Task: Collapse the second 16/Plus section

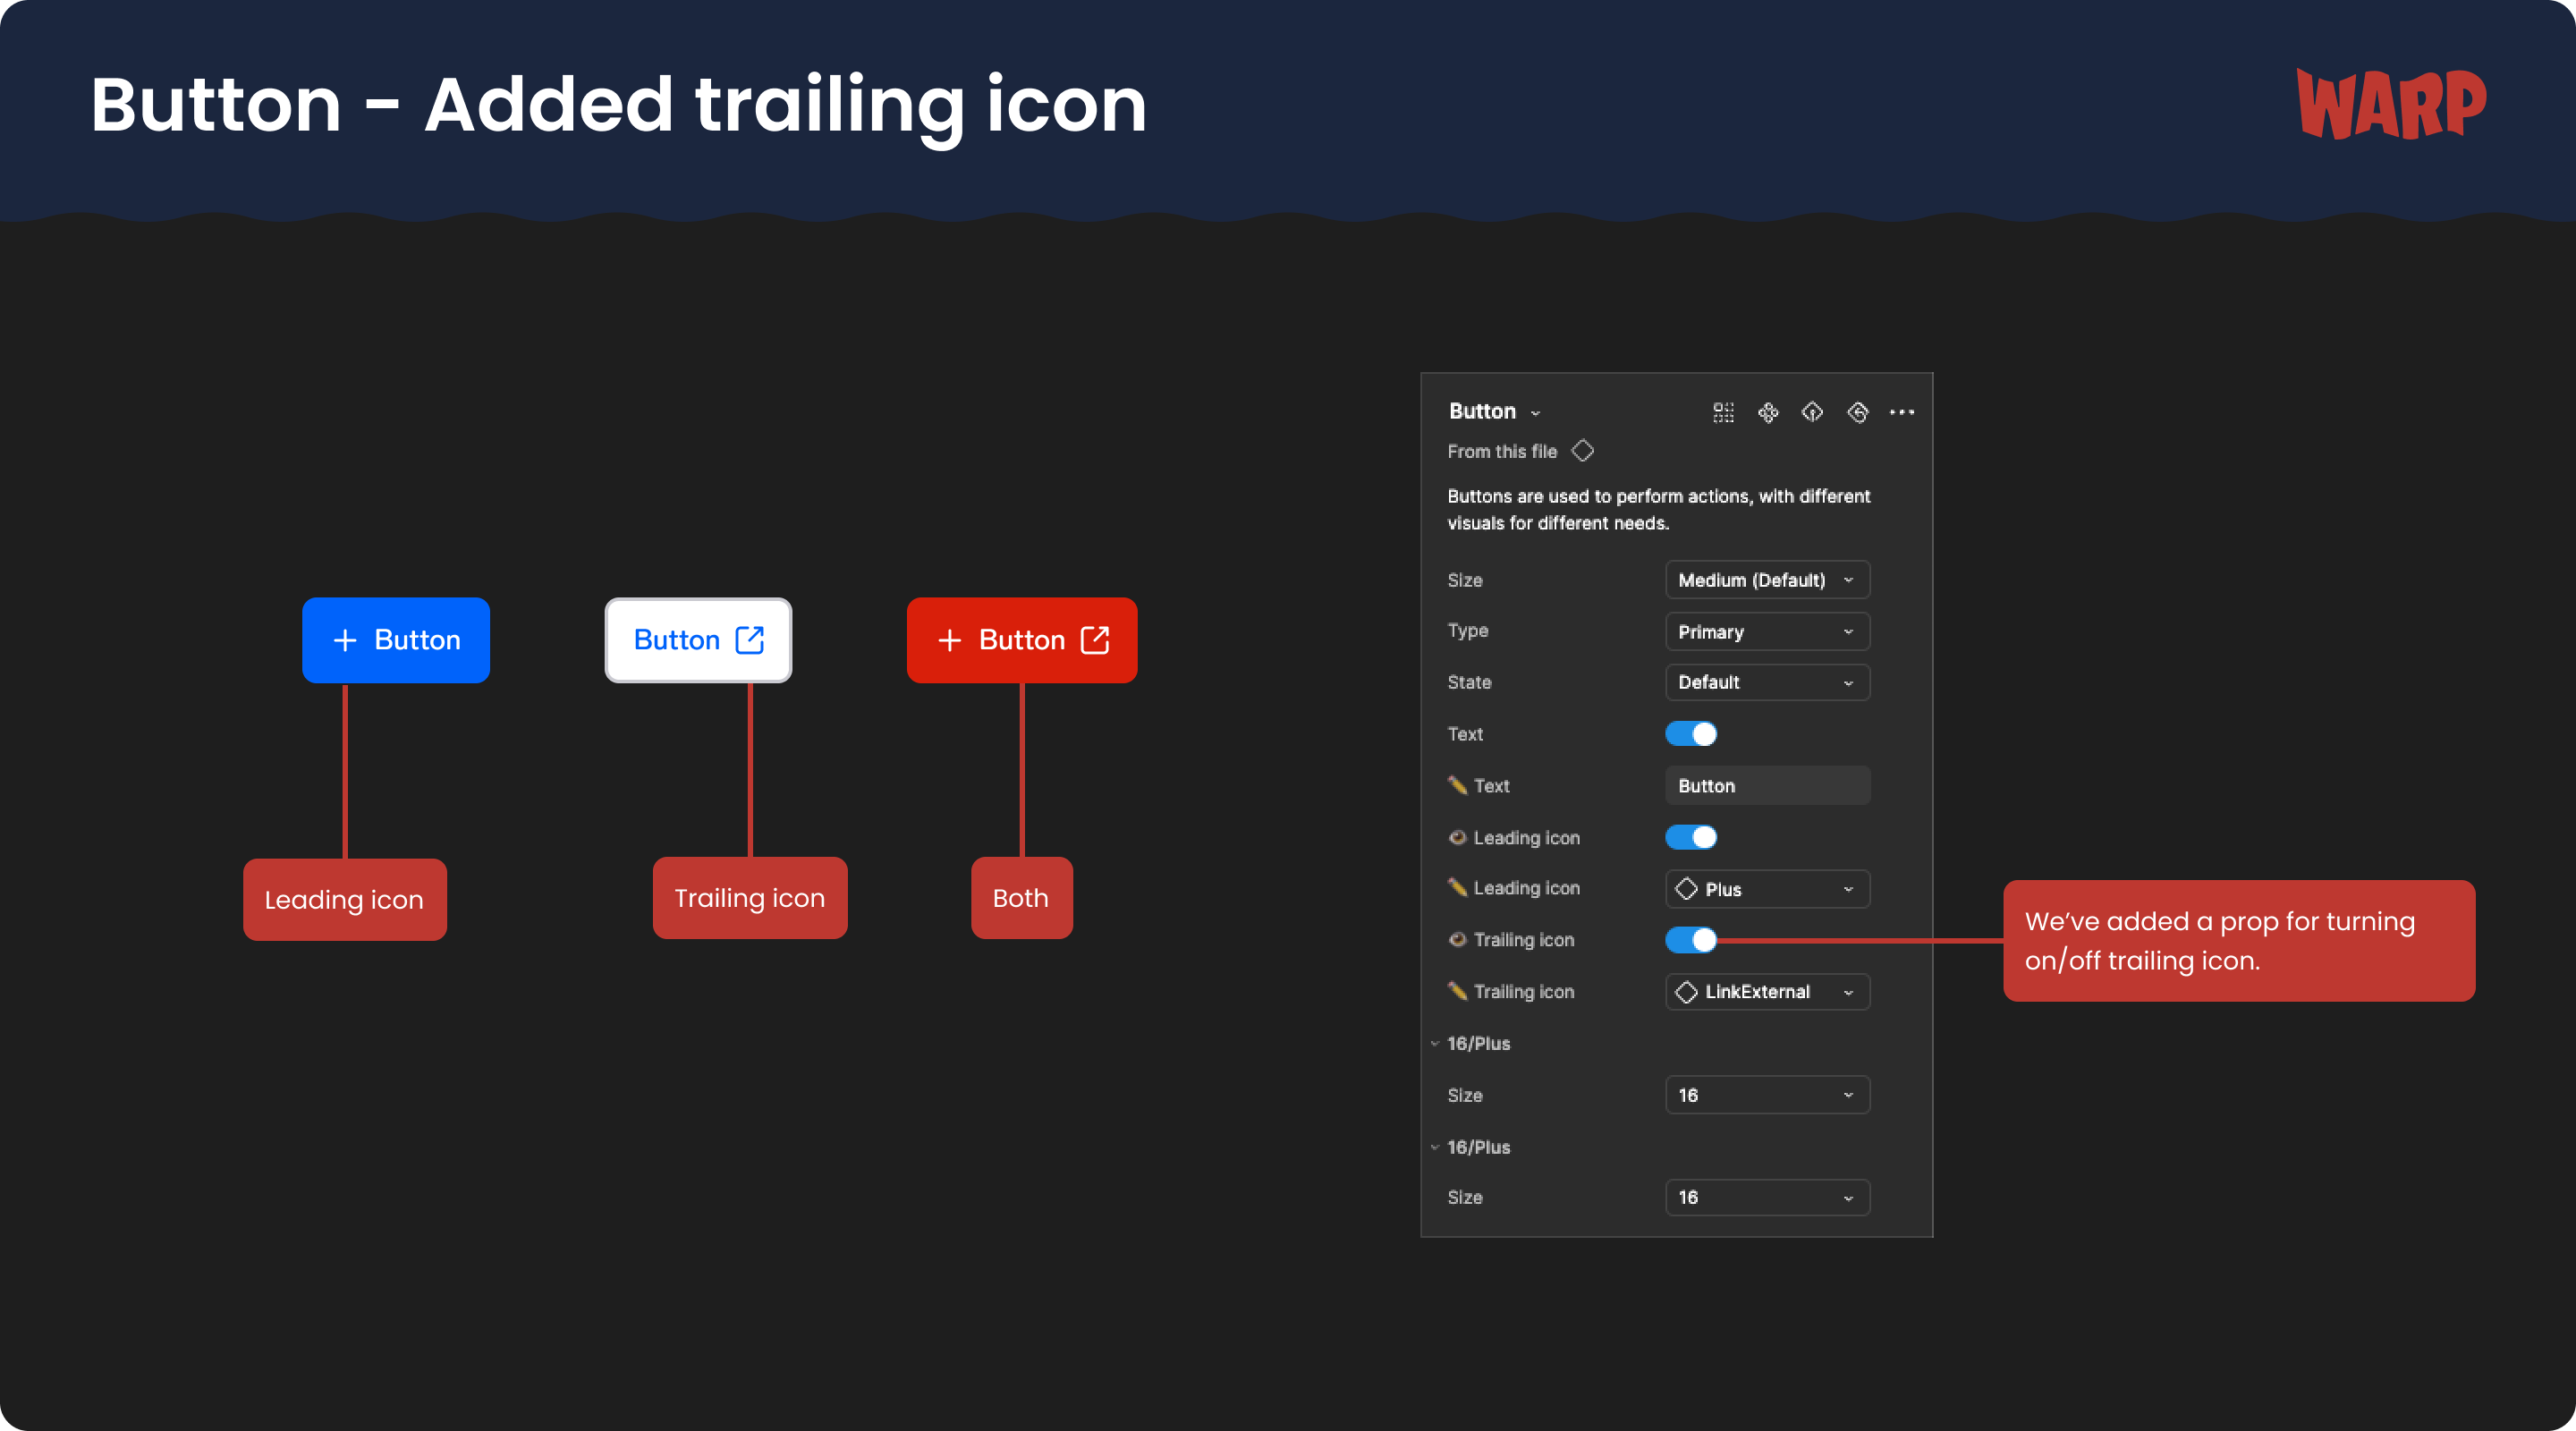Action: [x=1435, y=1147]
